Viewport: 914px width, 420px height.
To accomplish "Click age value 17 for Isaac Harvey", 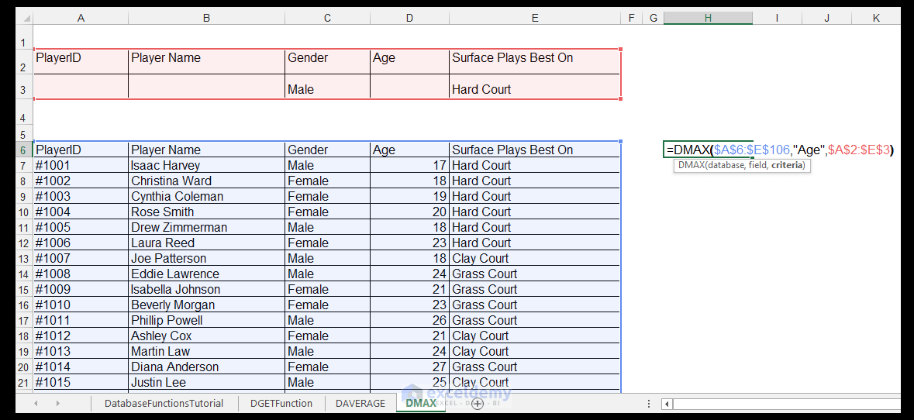I will click(410, 165).
